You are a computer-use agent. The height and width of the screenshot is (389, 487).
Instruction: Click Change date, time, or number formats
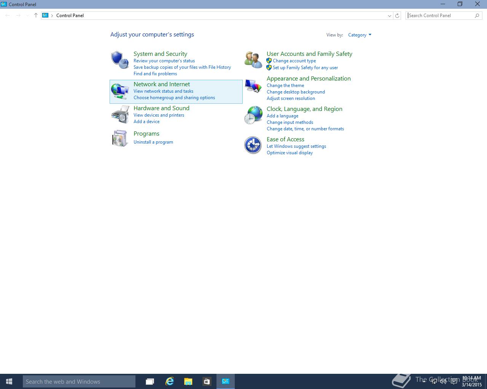pyautogui.click(x=305, y=129)
